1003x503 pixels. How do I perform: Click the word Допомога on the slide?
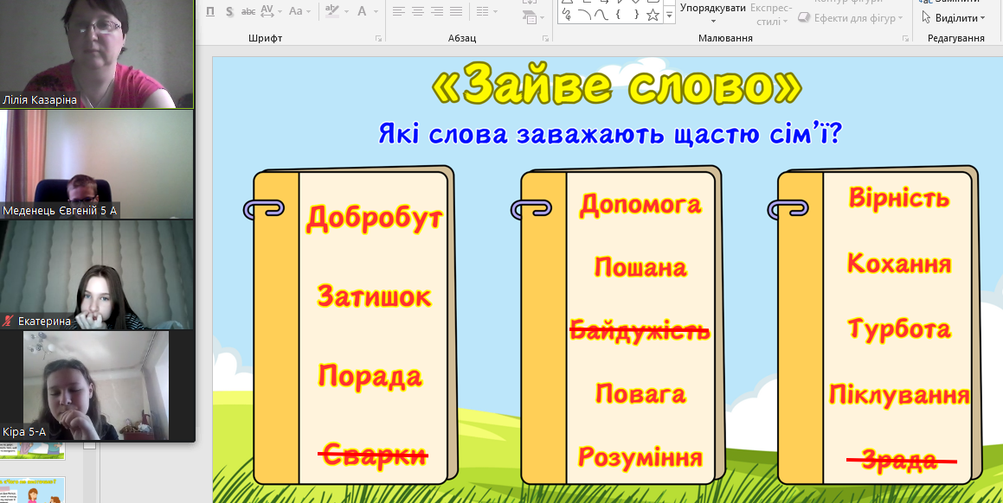point(640,205)
